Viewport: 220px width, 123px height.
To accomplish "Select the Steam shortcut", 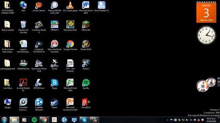I will click(55, 103).
